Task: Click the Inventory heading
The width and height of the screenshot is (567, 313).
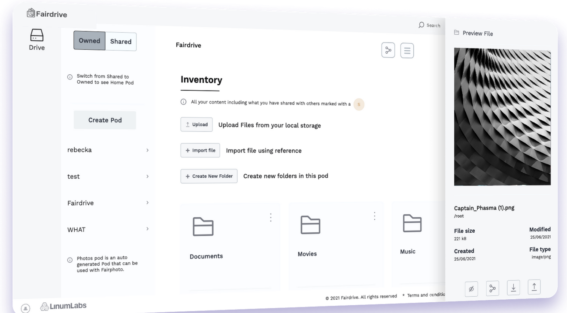Action: point(201,80)
